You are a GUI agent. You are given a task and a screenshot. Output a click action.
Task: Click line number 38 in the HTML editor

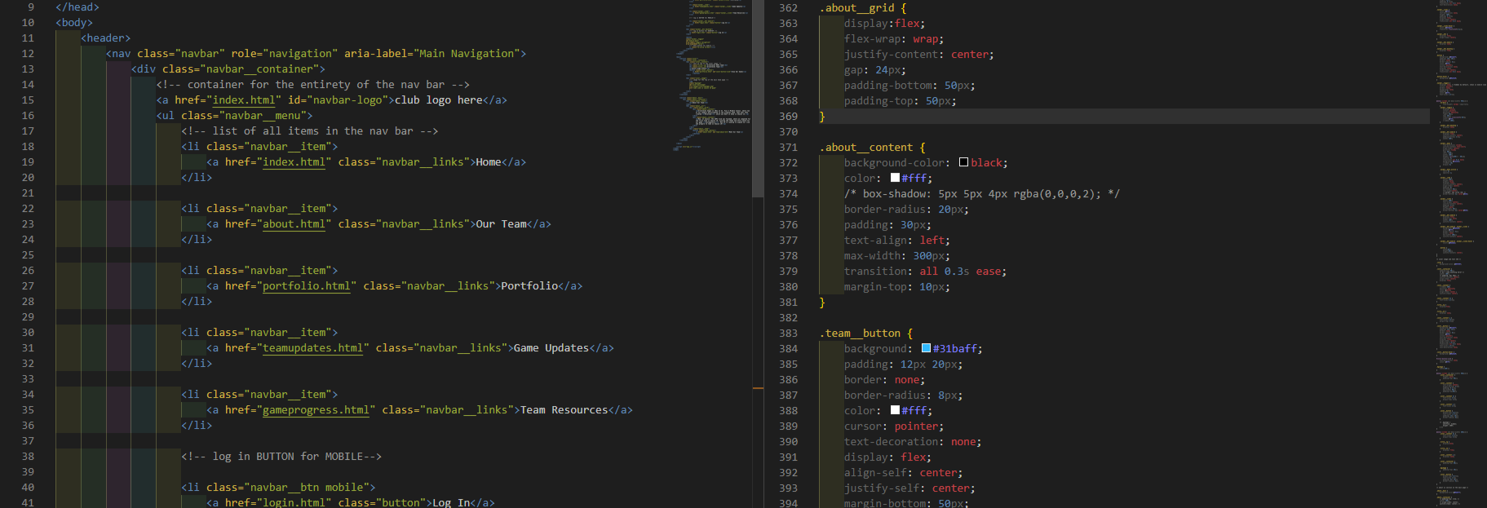pyautogui.click(x=28, y=457)
